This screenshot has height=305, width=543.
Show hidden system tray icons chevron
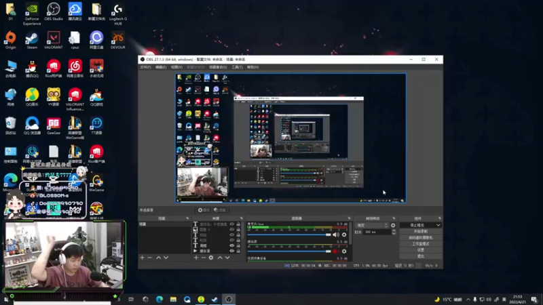[468, 300]
